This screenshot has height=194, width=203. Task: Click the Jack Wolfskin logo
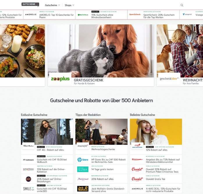coord(83,189)
